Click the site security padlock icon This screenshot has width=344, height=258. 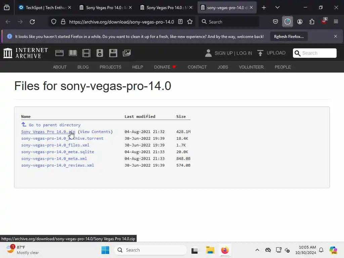pos(63,22)
